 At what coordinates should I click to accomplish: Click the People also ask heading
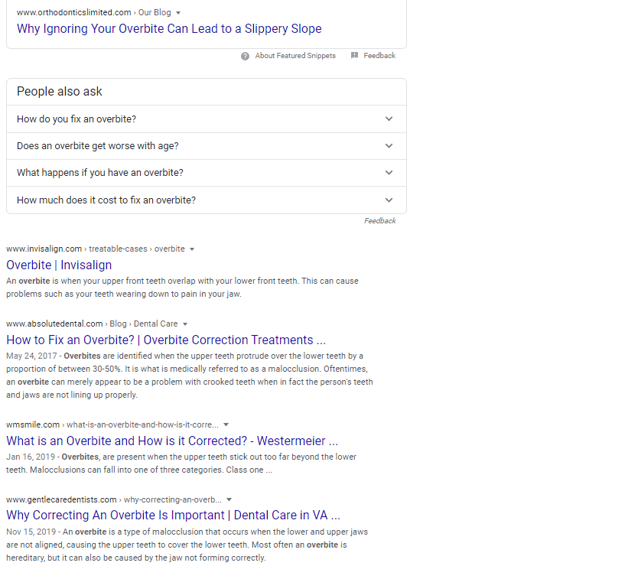[60, 92]
